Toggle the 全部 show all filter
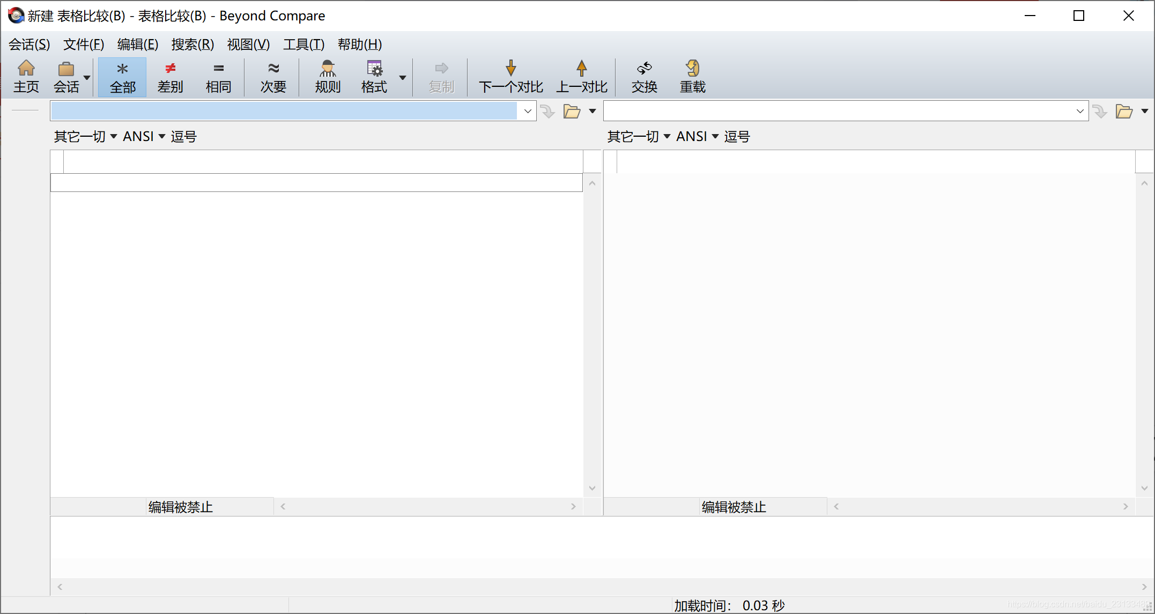The height and width of the screenshot is (614, 1155). click(122, 77)
